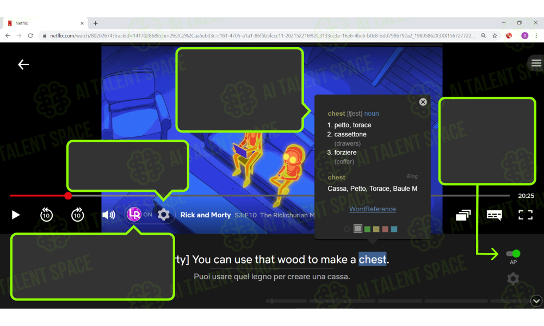
Task: Click the Italian translation subtitle line
Action: point(271,277)
